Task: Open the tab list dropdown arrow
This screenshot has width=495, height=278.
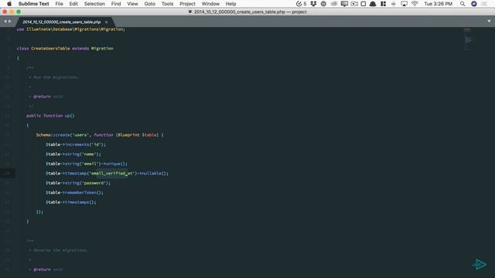Action: [489, 21]
